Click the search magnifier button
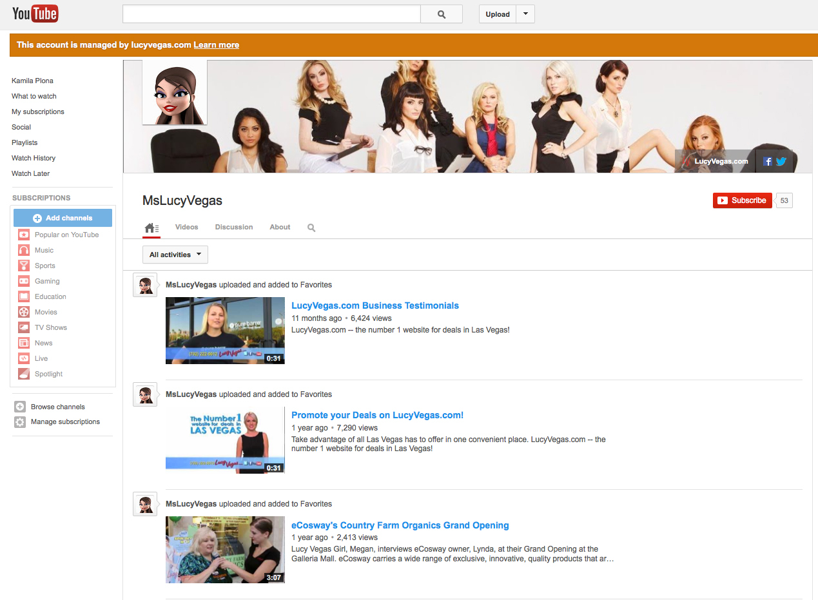This screenshot has width=818, height=600. 442,14
